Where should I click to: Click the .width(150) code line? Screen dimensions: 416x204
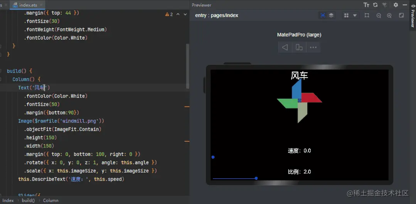click(x=39, y=146)
